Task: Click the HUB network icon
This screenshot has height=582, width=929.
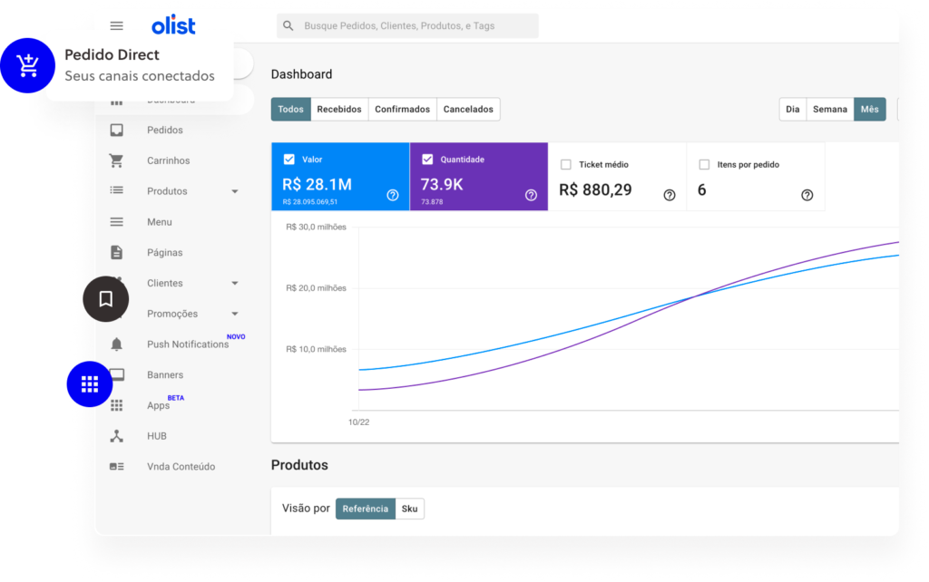Action: click(116, 436)
